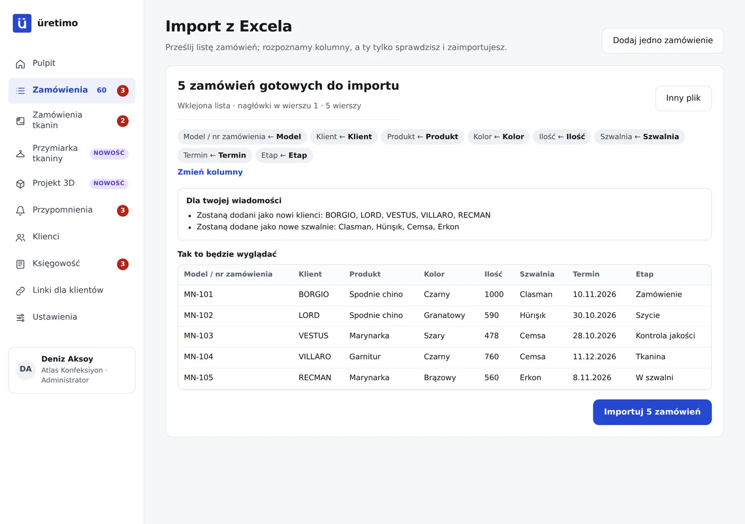
Task: Click the Dodaj jedno zamówienie button
Action: tap(663, 41)
